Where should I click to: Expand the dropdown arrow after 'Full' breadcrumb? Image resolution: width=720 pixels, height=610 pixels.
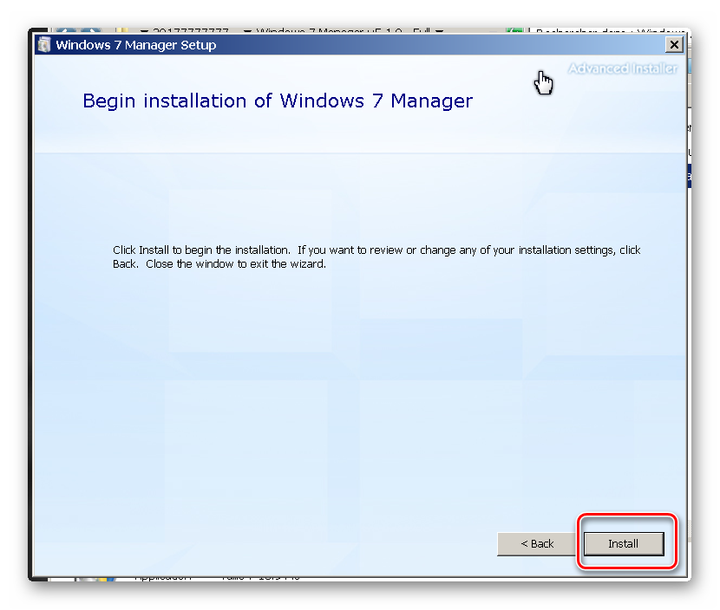tap(439, 32)
